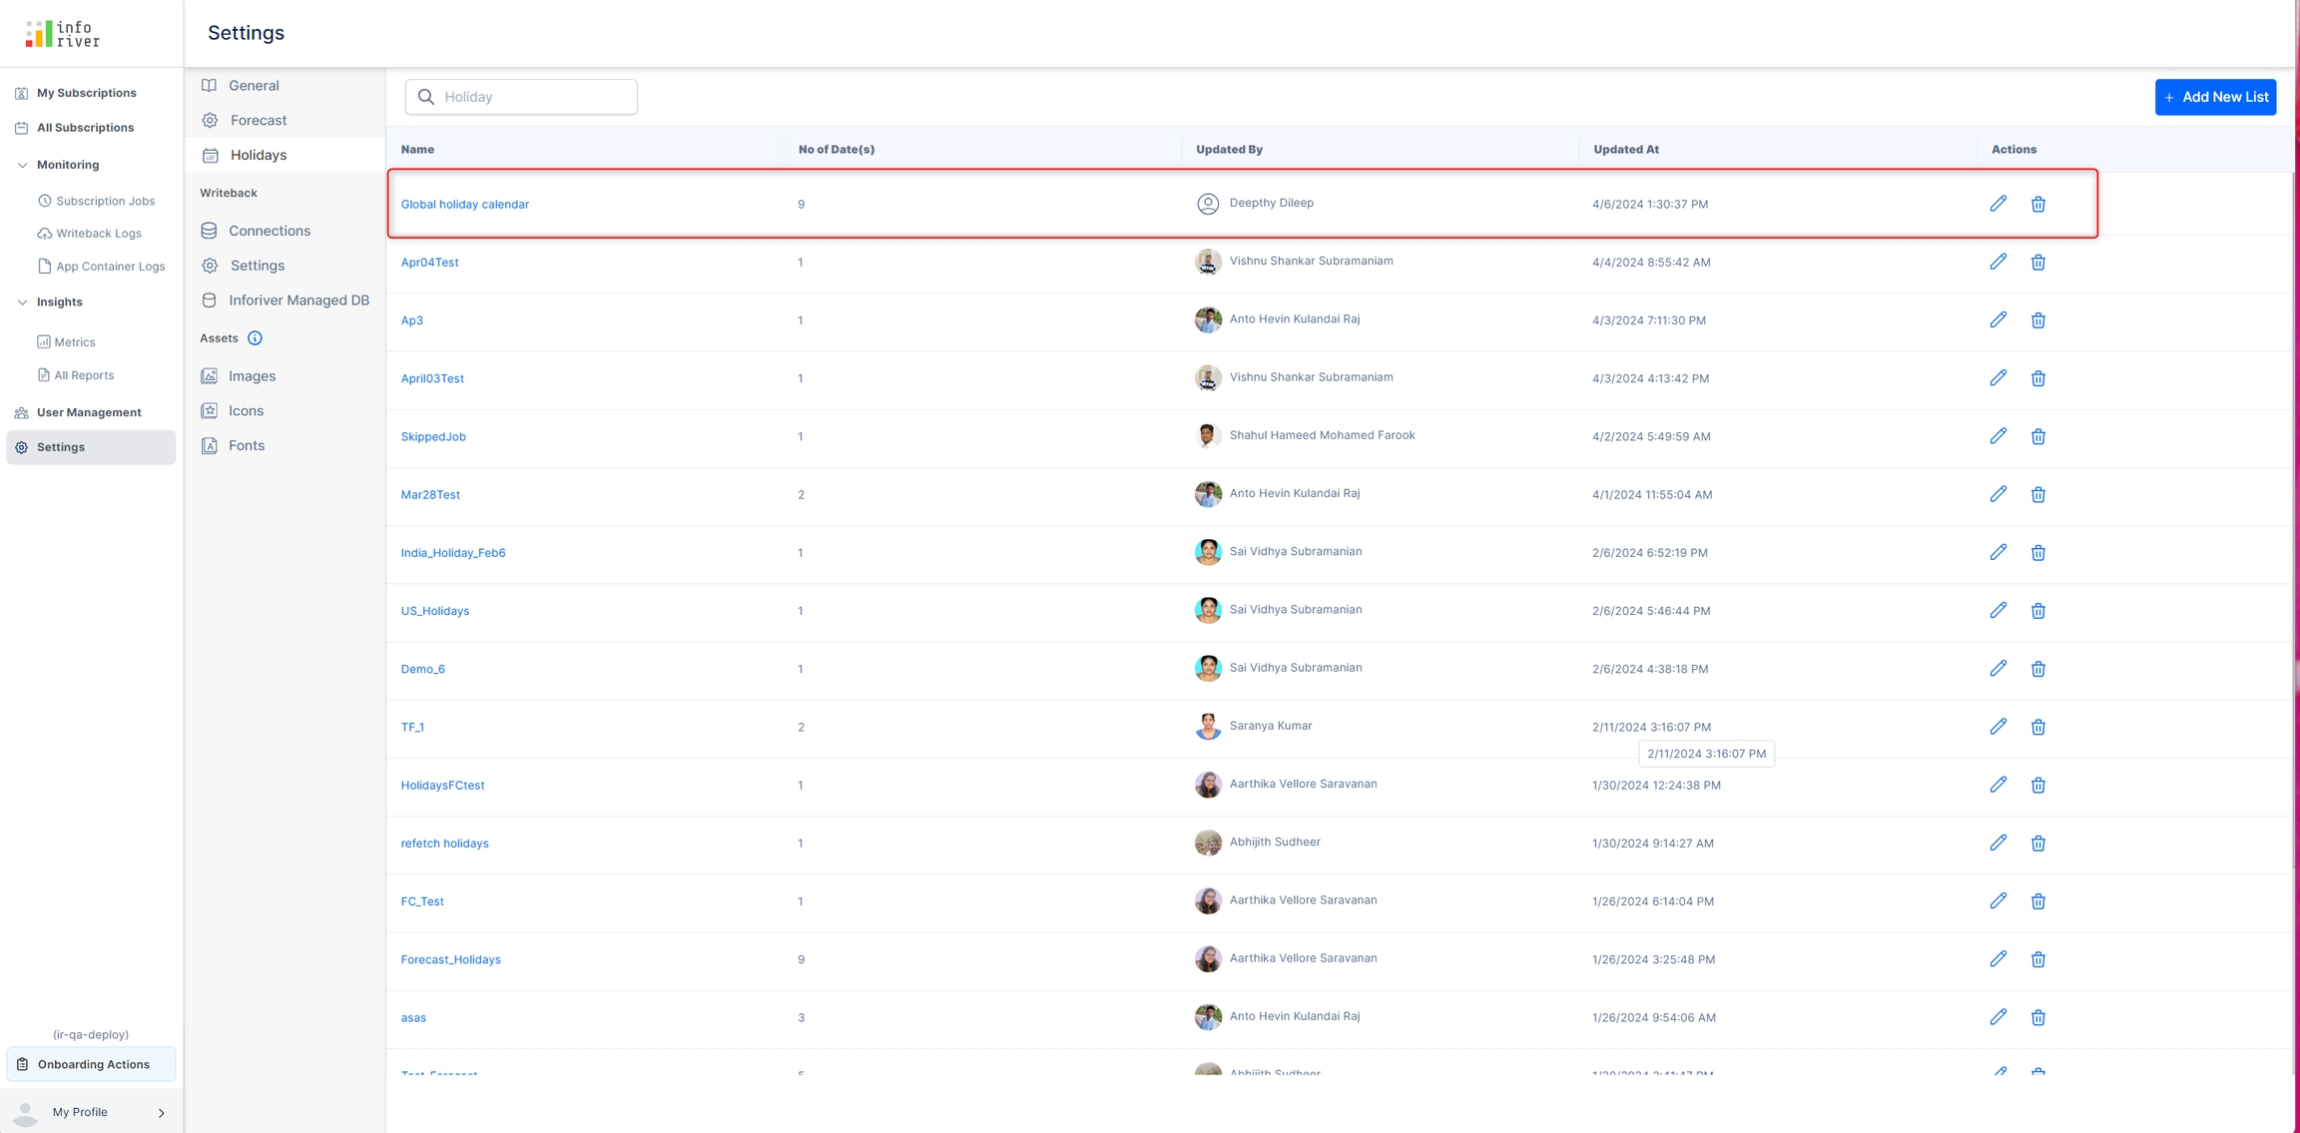
Task: Open the India_Holiday_Feb6 list link
Action: click(x=453, y=553)
